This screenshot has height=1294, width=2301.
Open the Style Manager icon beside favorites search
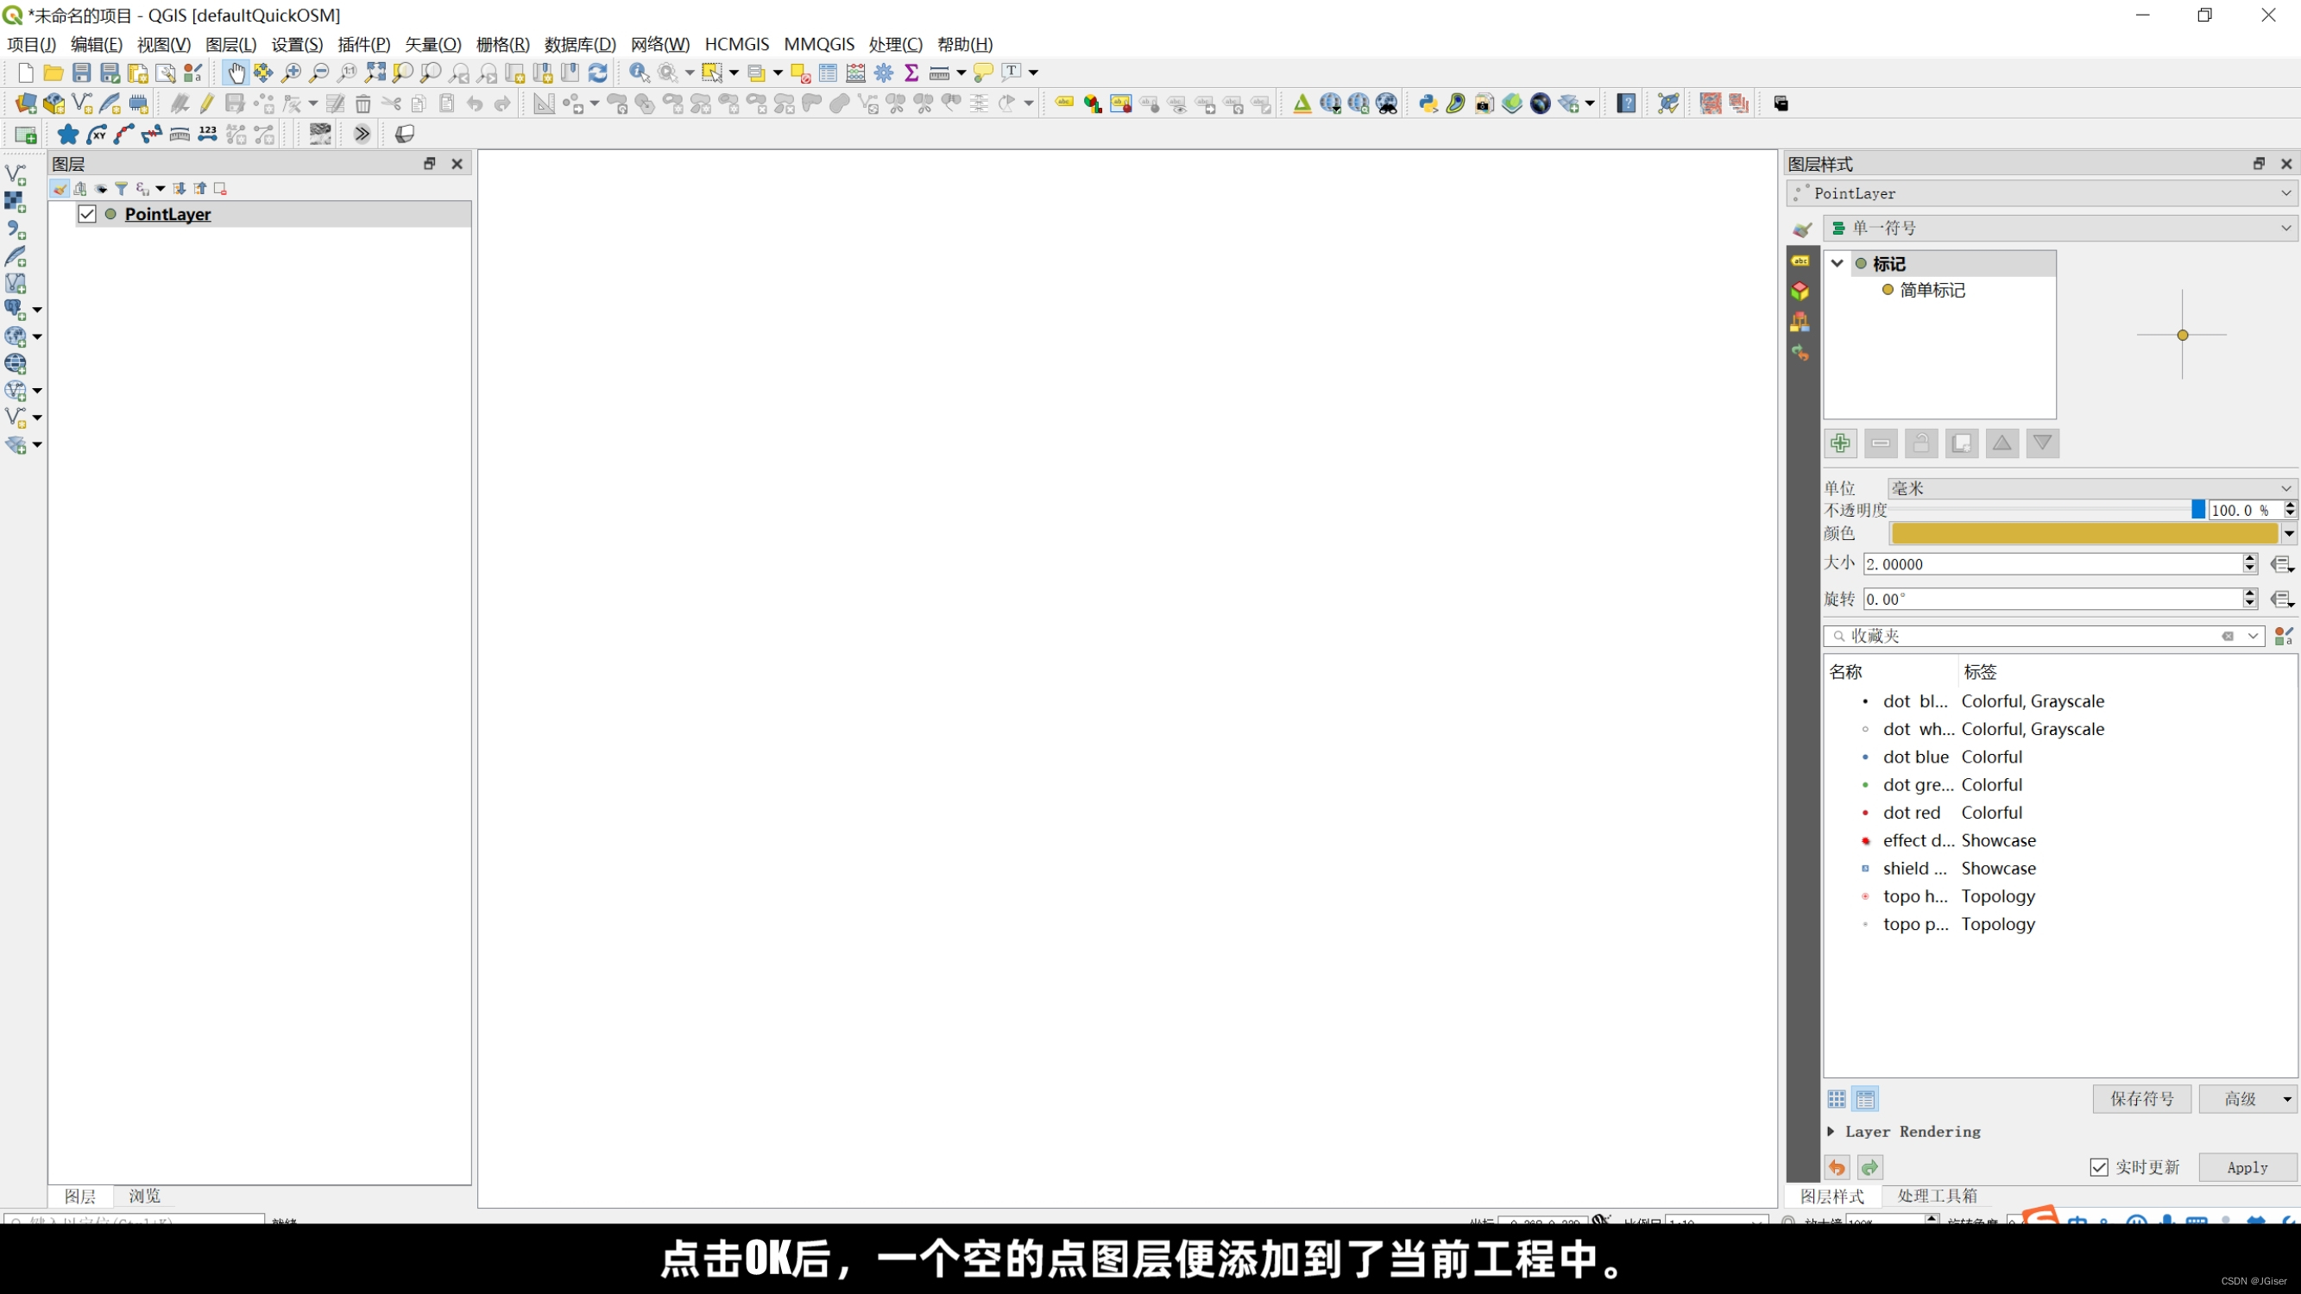click(x=2284, y=636)
